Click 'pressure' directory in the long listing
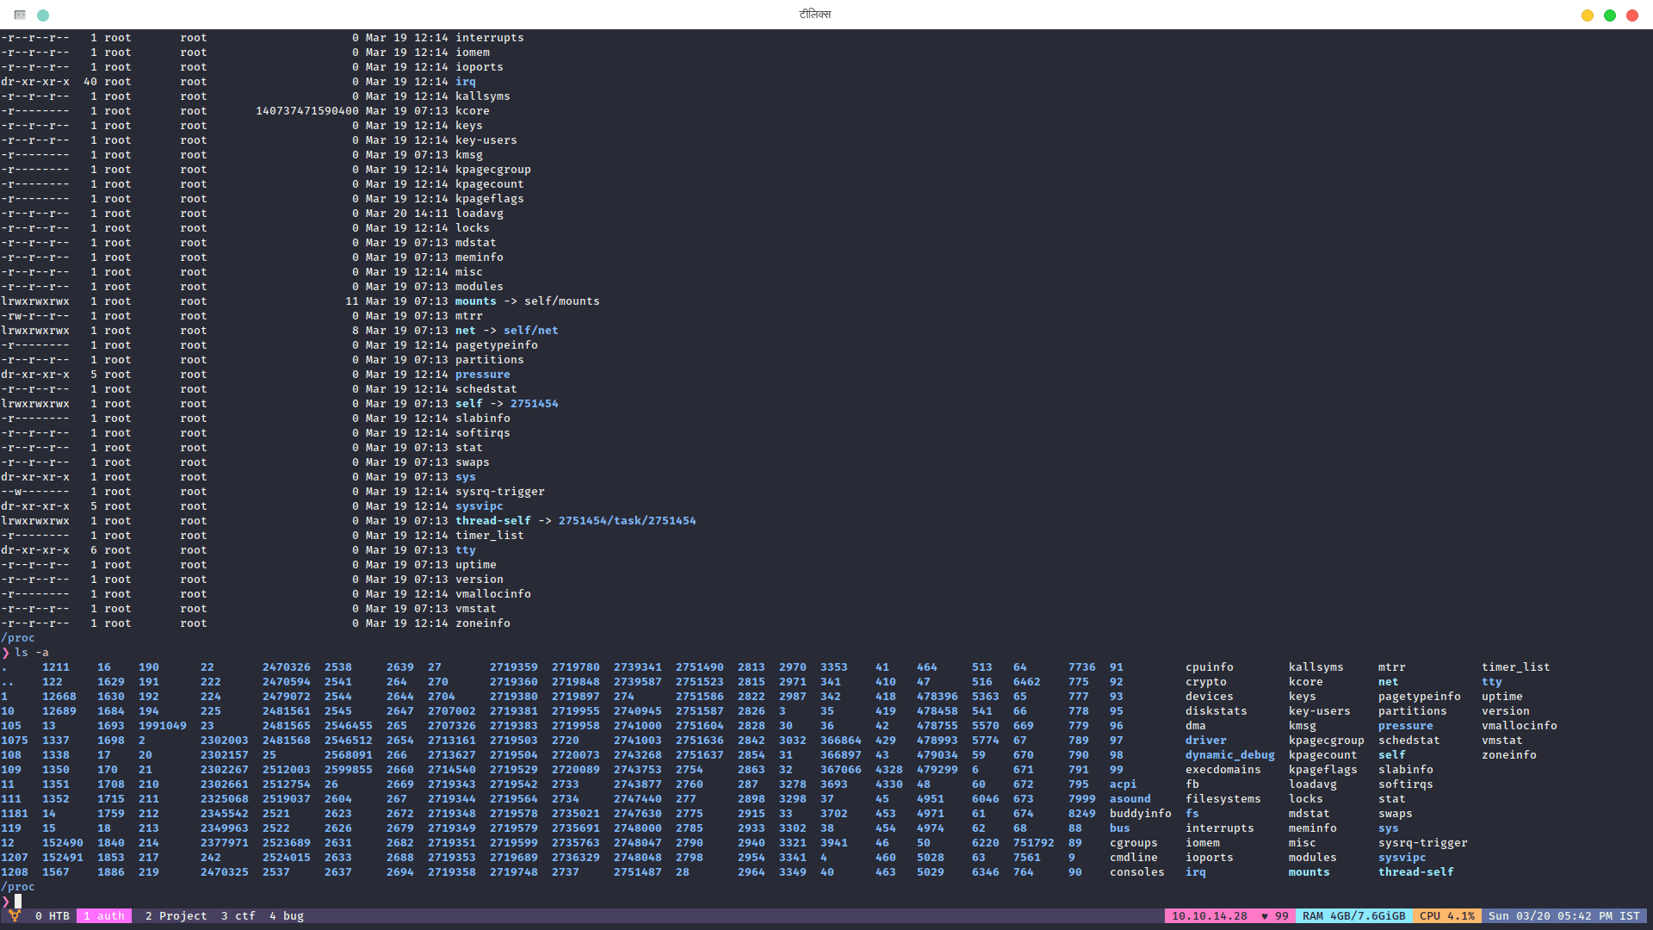 pyautogui.click(x=483, y=375)
